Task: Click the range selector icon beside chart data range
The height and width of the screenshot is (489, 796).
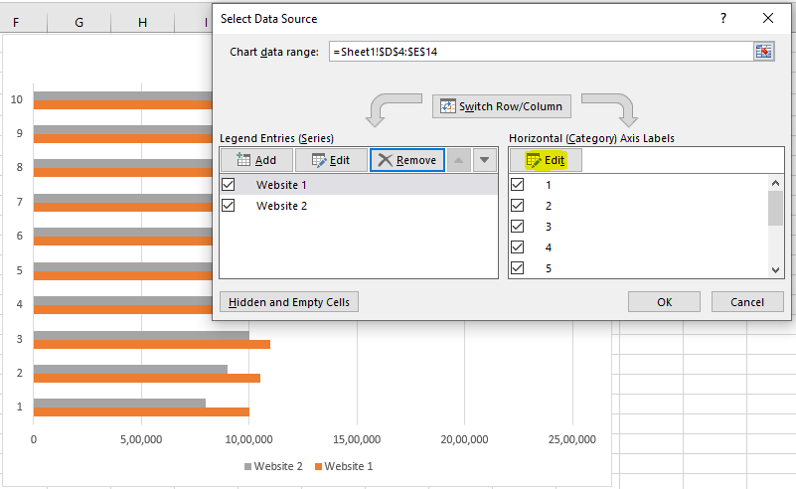Action: coord(763,52)
